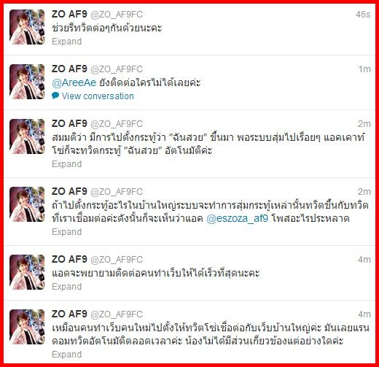Click the avatar of the tweet mentioning @eszoza_af9
Viewport: 379px width, 367px height.
coord(27,204)
